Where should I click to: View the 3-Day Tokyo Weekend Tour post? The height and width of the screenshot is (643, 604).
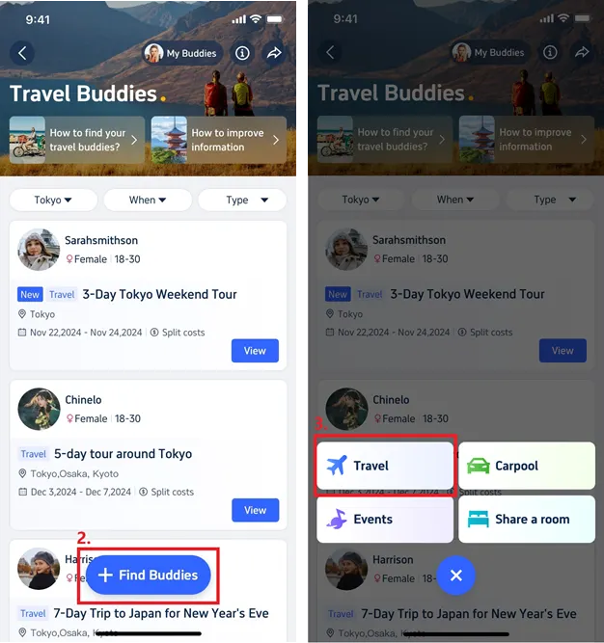point(255,351)
